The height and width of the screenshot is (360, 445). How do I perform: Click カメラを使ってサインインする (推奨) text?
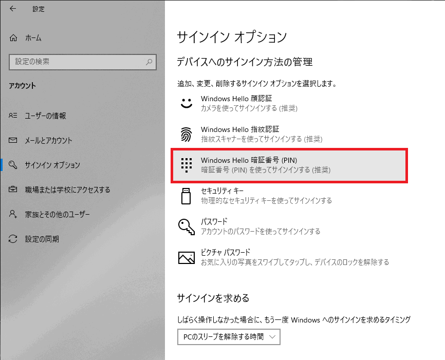(x=249, y=108)
